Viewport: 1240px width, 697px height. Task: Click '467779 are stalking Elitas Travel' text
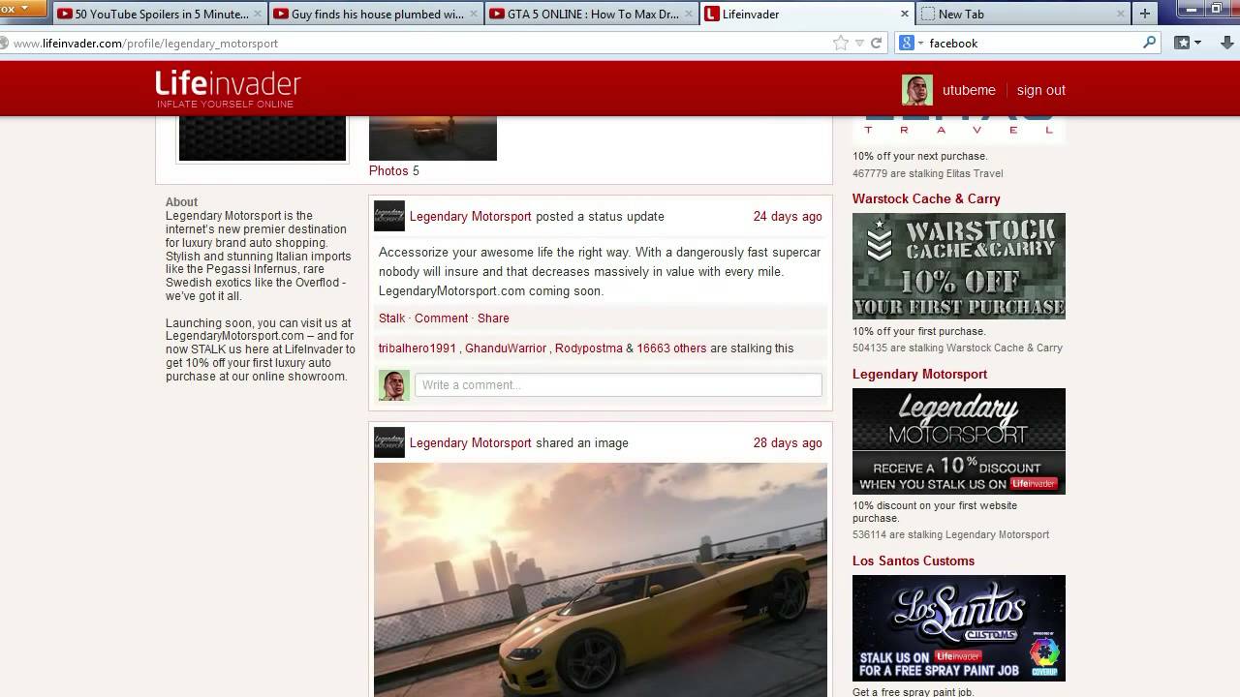point(927,173)
